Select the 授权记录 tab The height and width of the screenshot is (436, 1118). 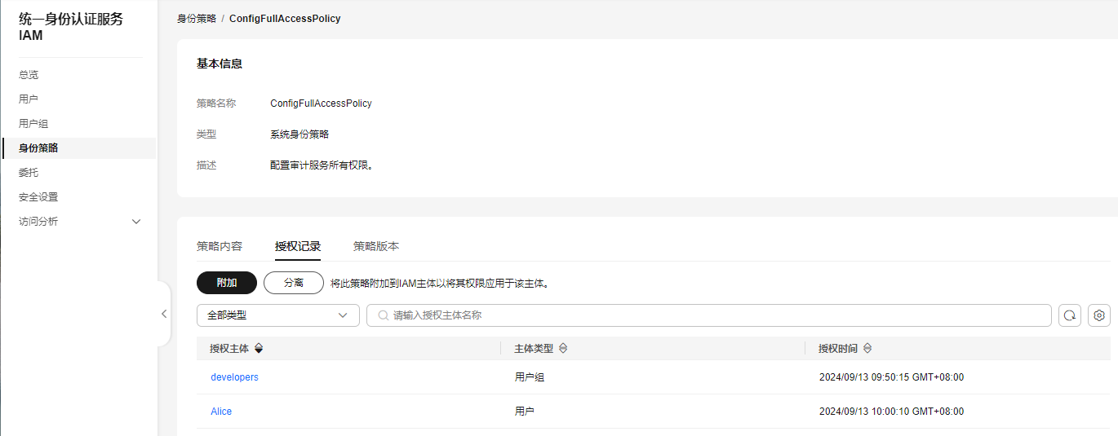point(298,246)
